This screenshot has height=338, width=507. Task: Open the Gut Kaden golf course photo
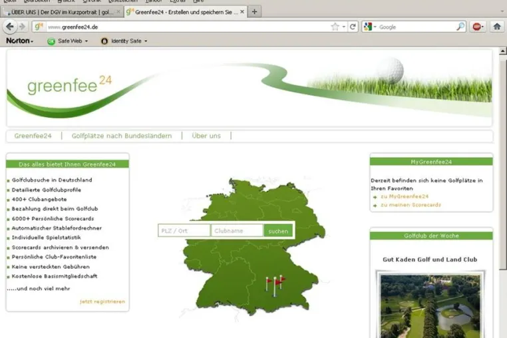pos(430,306)
